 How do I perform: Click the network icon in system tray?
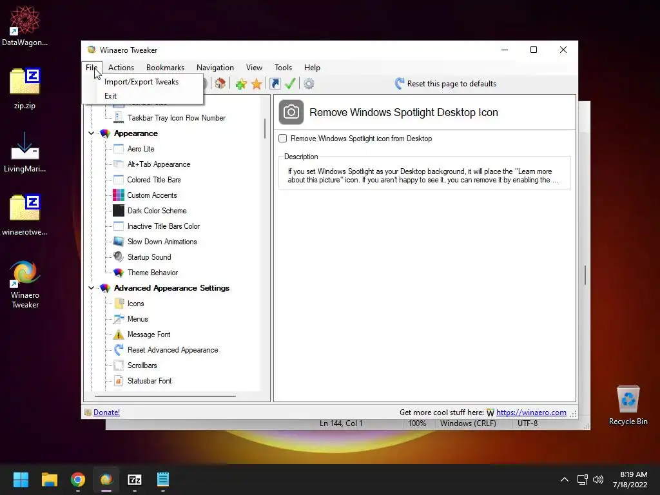click(582, 480)
